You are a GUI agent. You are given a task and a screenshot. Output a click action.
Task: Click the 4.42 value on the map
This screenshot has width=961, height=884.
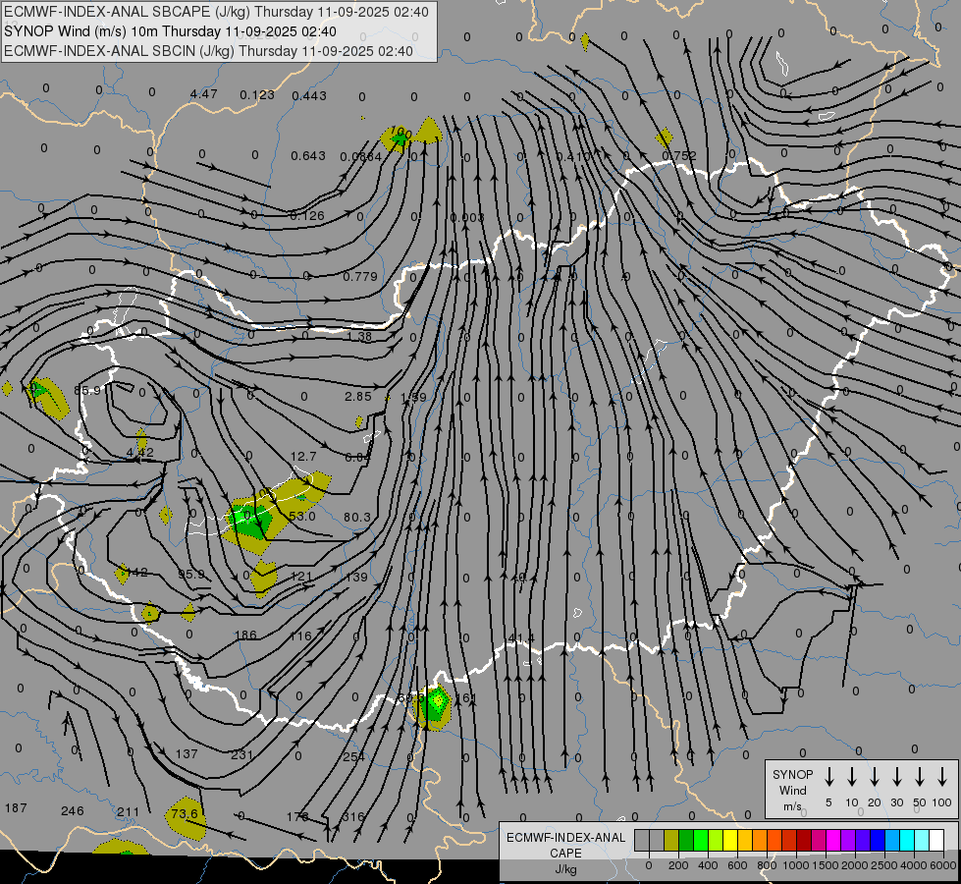139,453
